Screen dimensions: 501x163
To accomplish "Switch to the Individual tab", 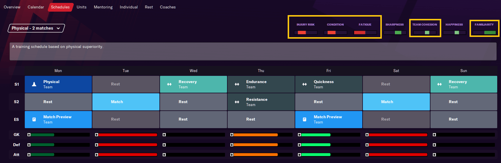I will point(129,7).
